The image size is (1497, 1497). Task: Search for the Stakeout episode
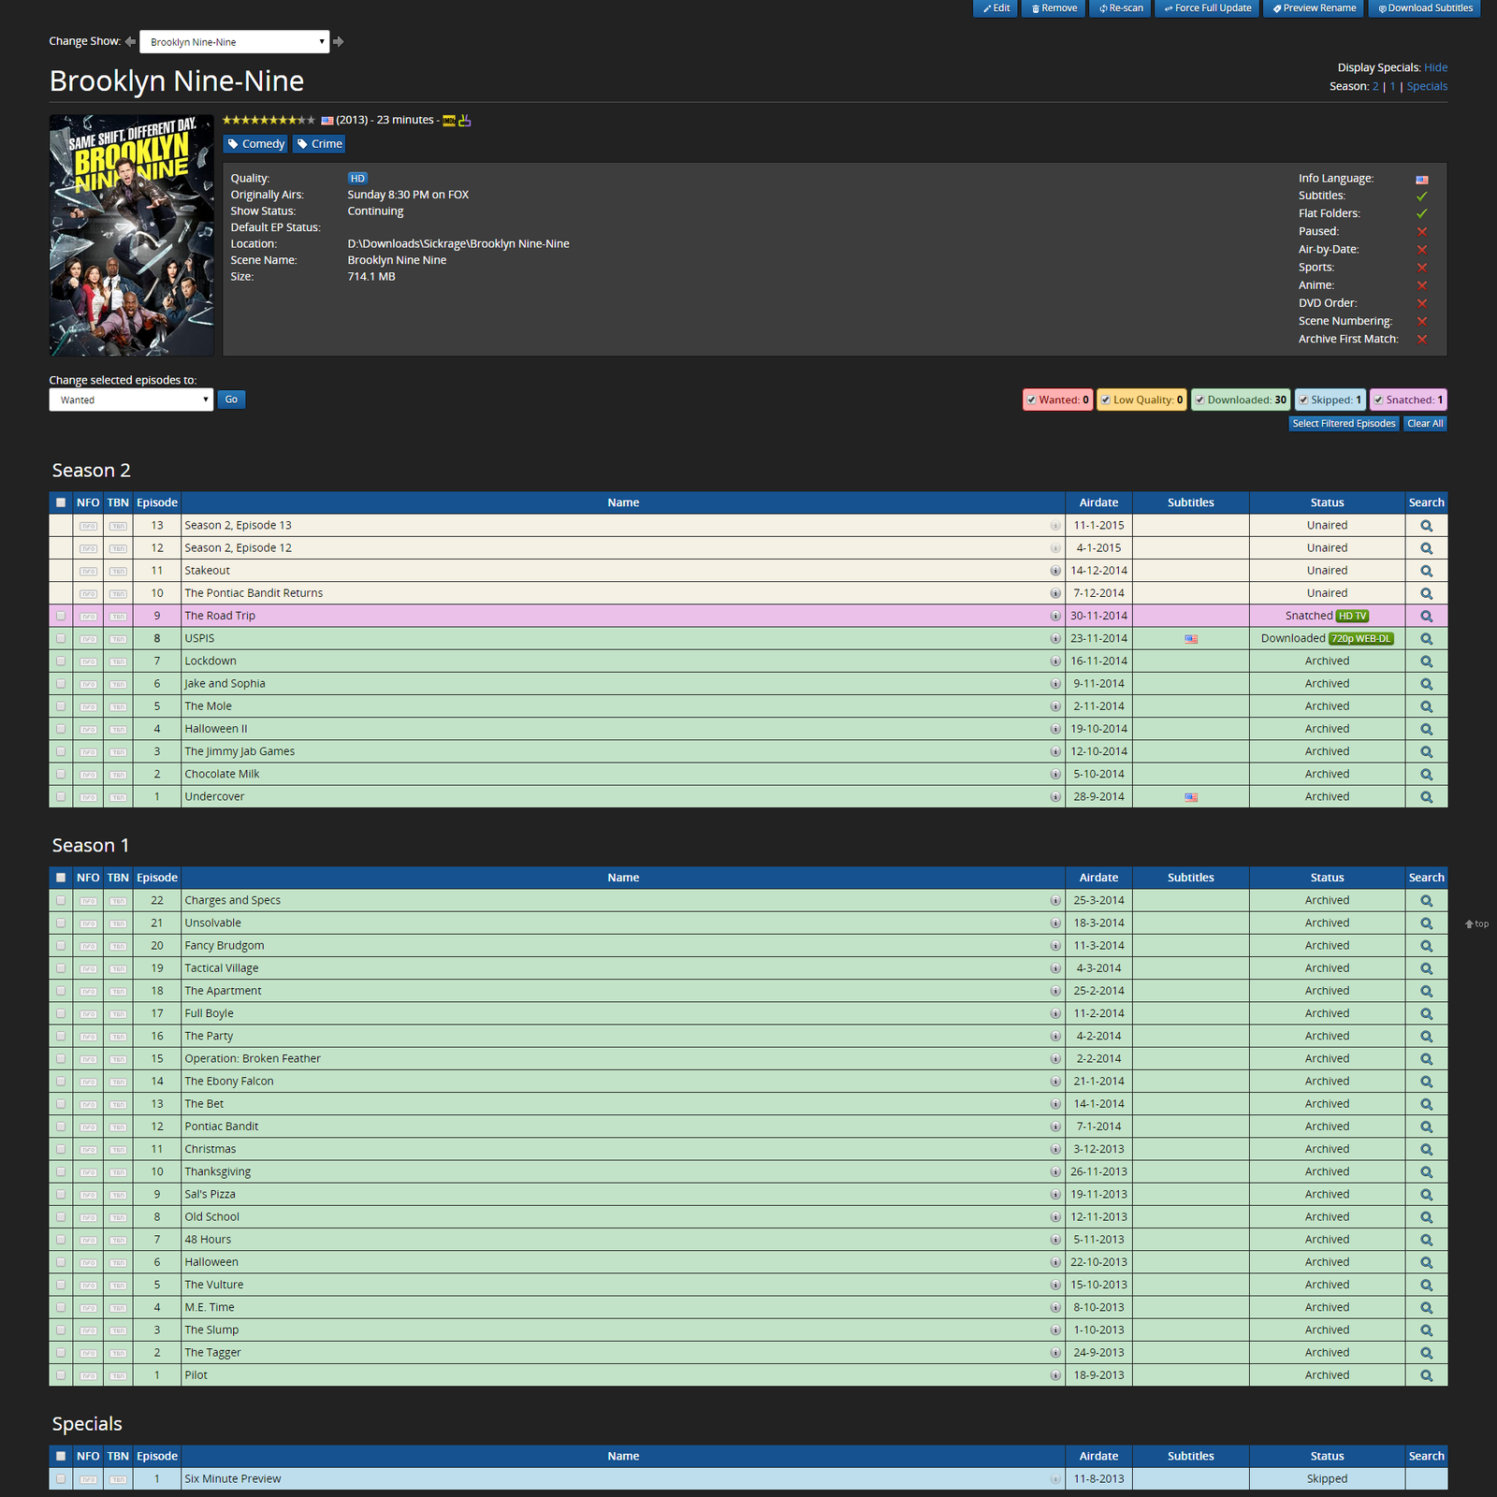pyautogui.click(x=1426, y=571)
